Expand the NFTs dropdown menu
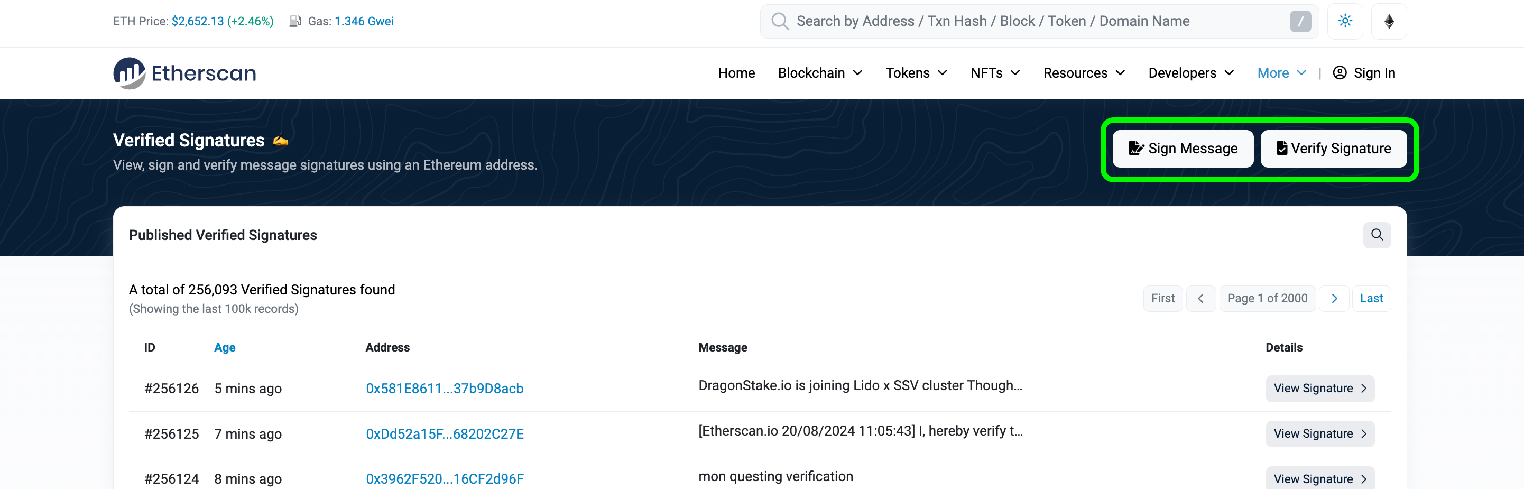The image size is (1524, 489). [x=994, y=73]
